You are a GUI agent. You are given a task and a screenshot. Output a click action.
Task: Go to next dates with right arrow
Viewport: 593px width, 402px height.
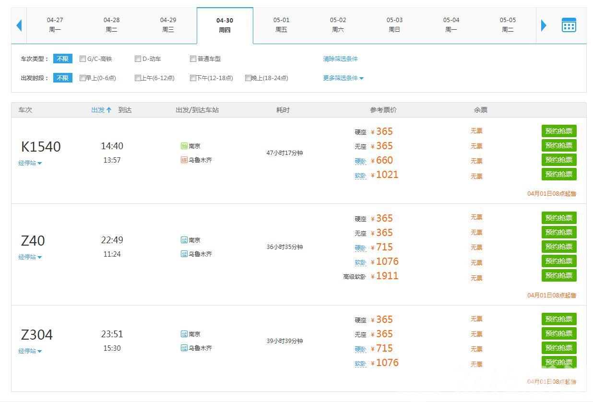[x=544, y=25]
